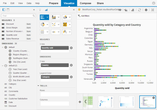Add a dimension to Y Axis
The image size is (157, 110).
point(71,65)
